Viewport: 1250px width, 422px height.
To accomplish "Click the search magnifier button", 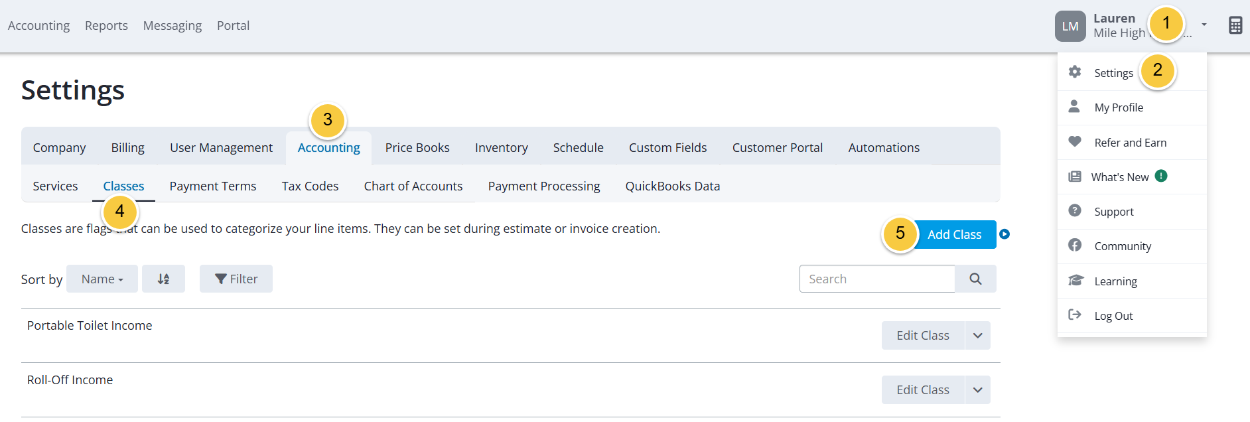I will click(975, 279).
